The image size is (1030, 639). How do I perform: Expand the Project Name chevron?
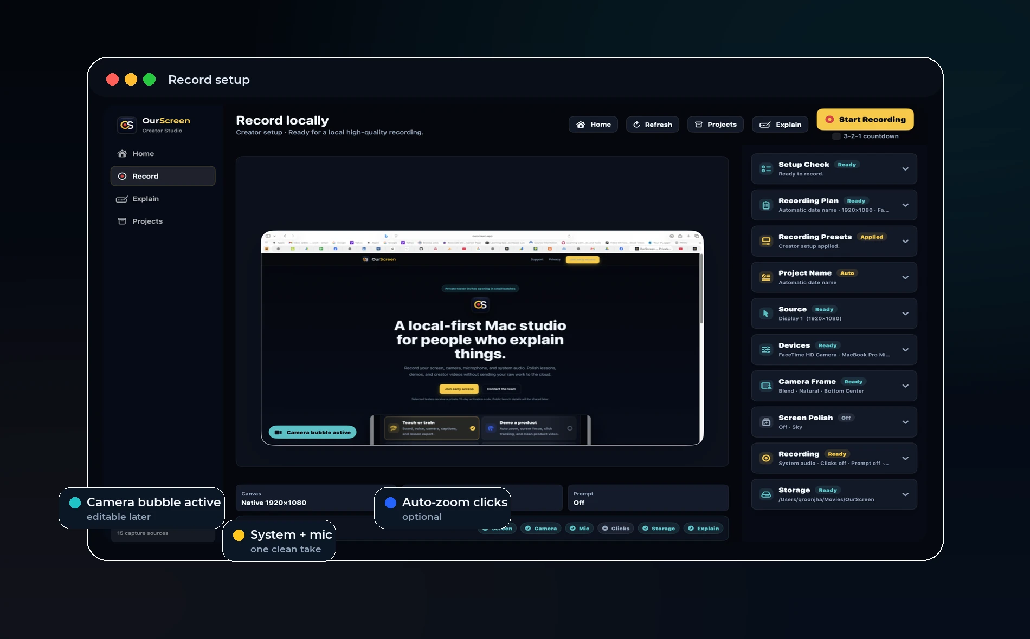point(905,278)
